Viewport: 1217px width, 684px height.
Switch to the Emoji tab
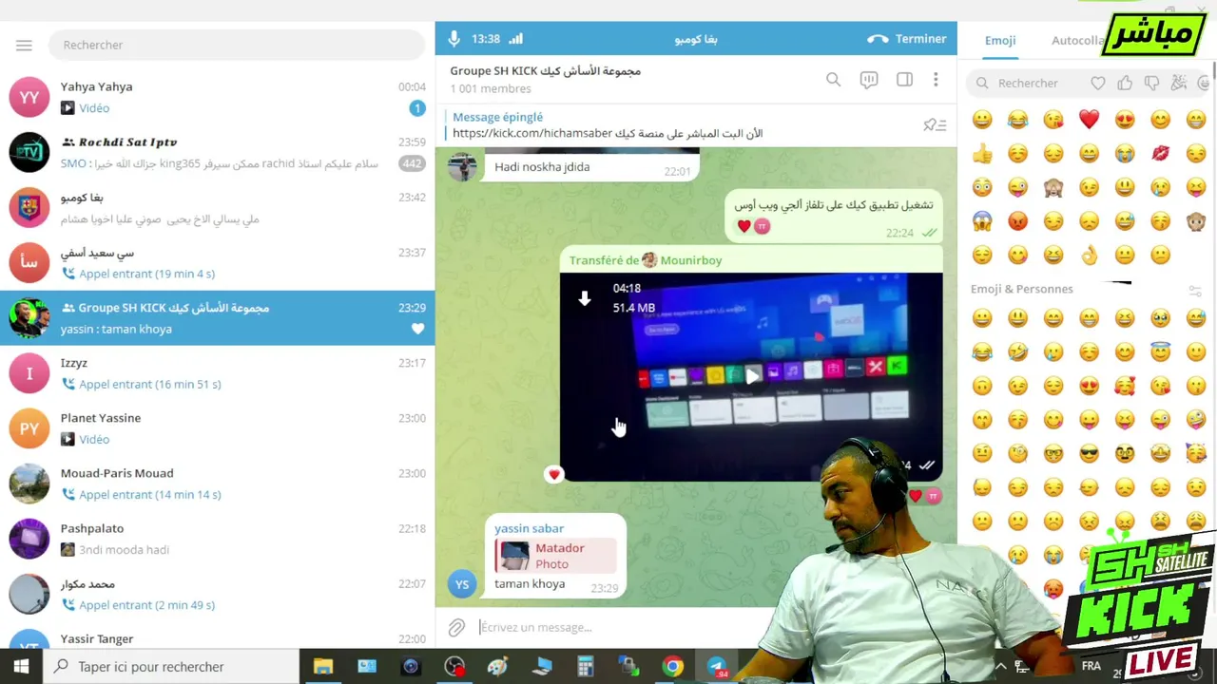pos(1000,40)
